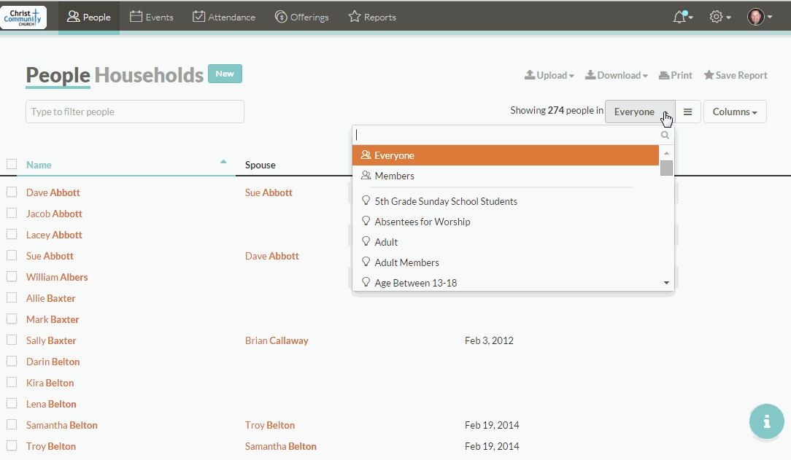Open Sally Baxter's profile link
791x460 pixels.
[x=51, y=340]
